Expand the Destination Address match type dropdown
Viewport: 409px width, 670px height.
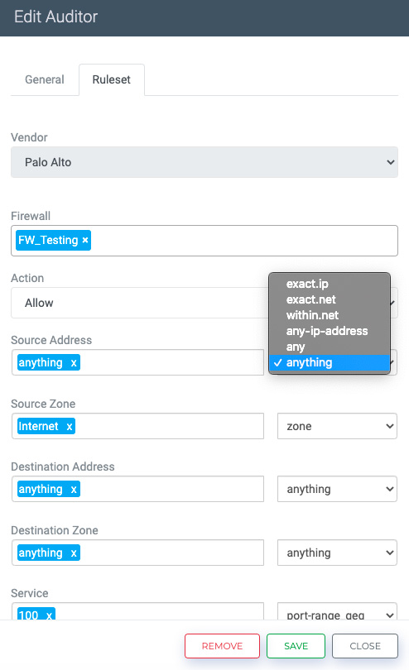pyautogui.click(x=337, y=489)
